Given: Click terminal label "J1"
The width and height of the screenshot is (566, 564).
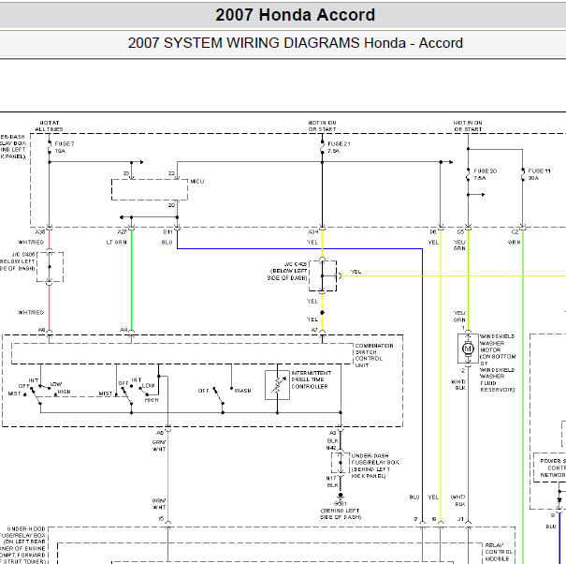Looking at the screenshot, I should click(x=460, y=519).
